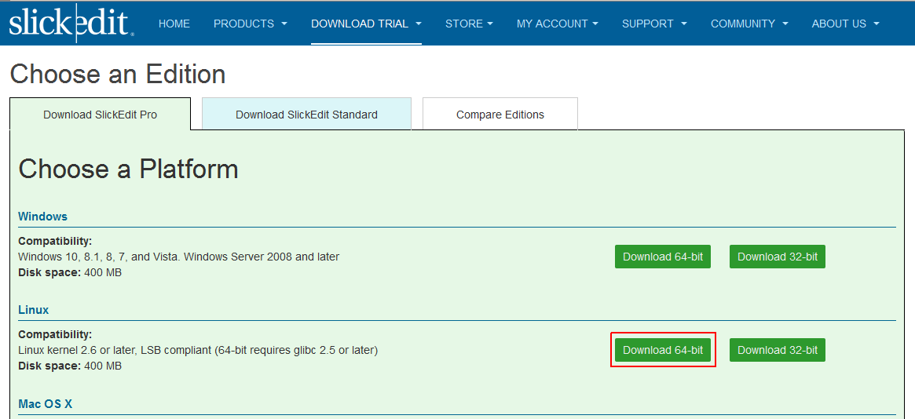Click the Linux kernel 2.6 compatibility text
Image resolution: width=915 pixels, height=419 pixels.
point(198,350)
